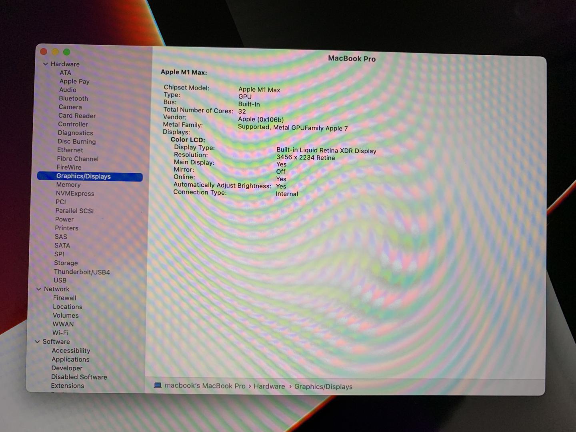The width and height of the screenshot is (576, 432).
Task: Open the Applications software entry
Action: click(70, 360)
